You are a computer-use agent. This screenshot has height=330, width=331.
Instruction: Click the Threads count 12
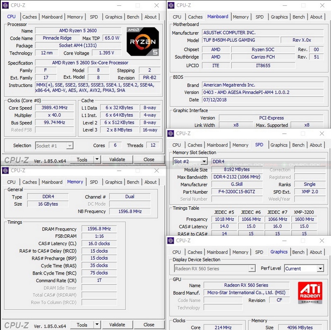[x=153, y=145]
